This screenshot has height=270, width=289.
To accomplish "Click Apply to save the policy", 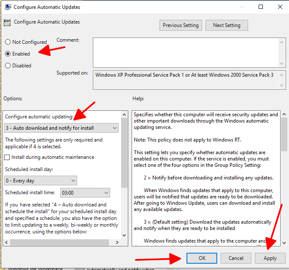I will tap(270, 258).
